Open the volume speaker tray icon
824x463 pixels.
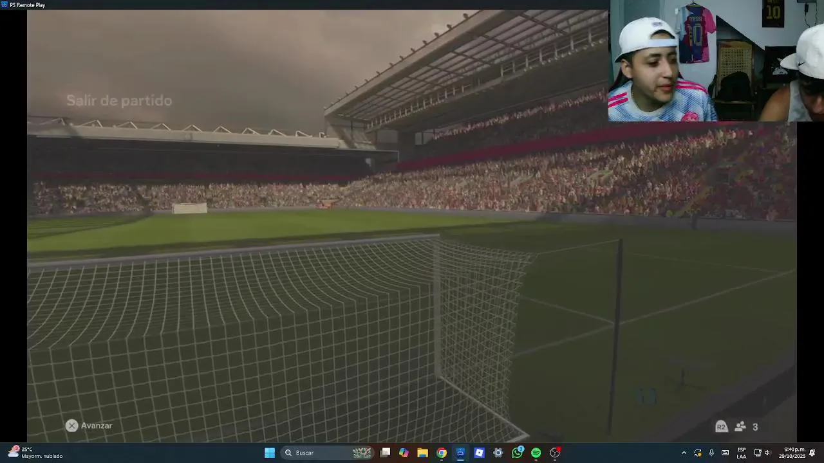coord(767,453)
